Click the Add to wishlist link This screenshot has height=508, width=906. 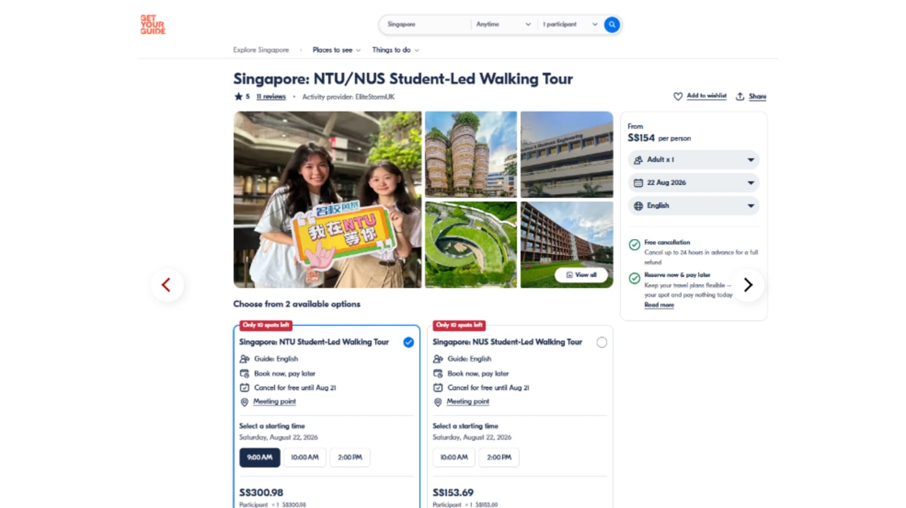click(707, 96)
